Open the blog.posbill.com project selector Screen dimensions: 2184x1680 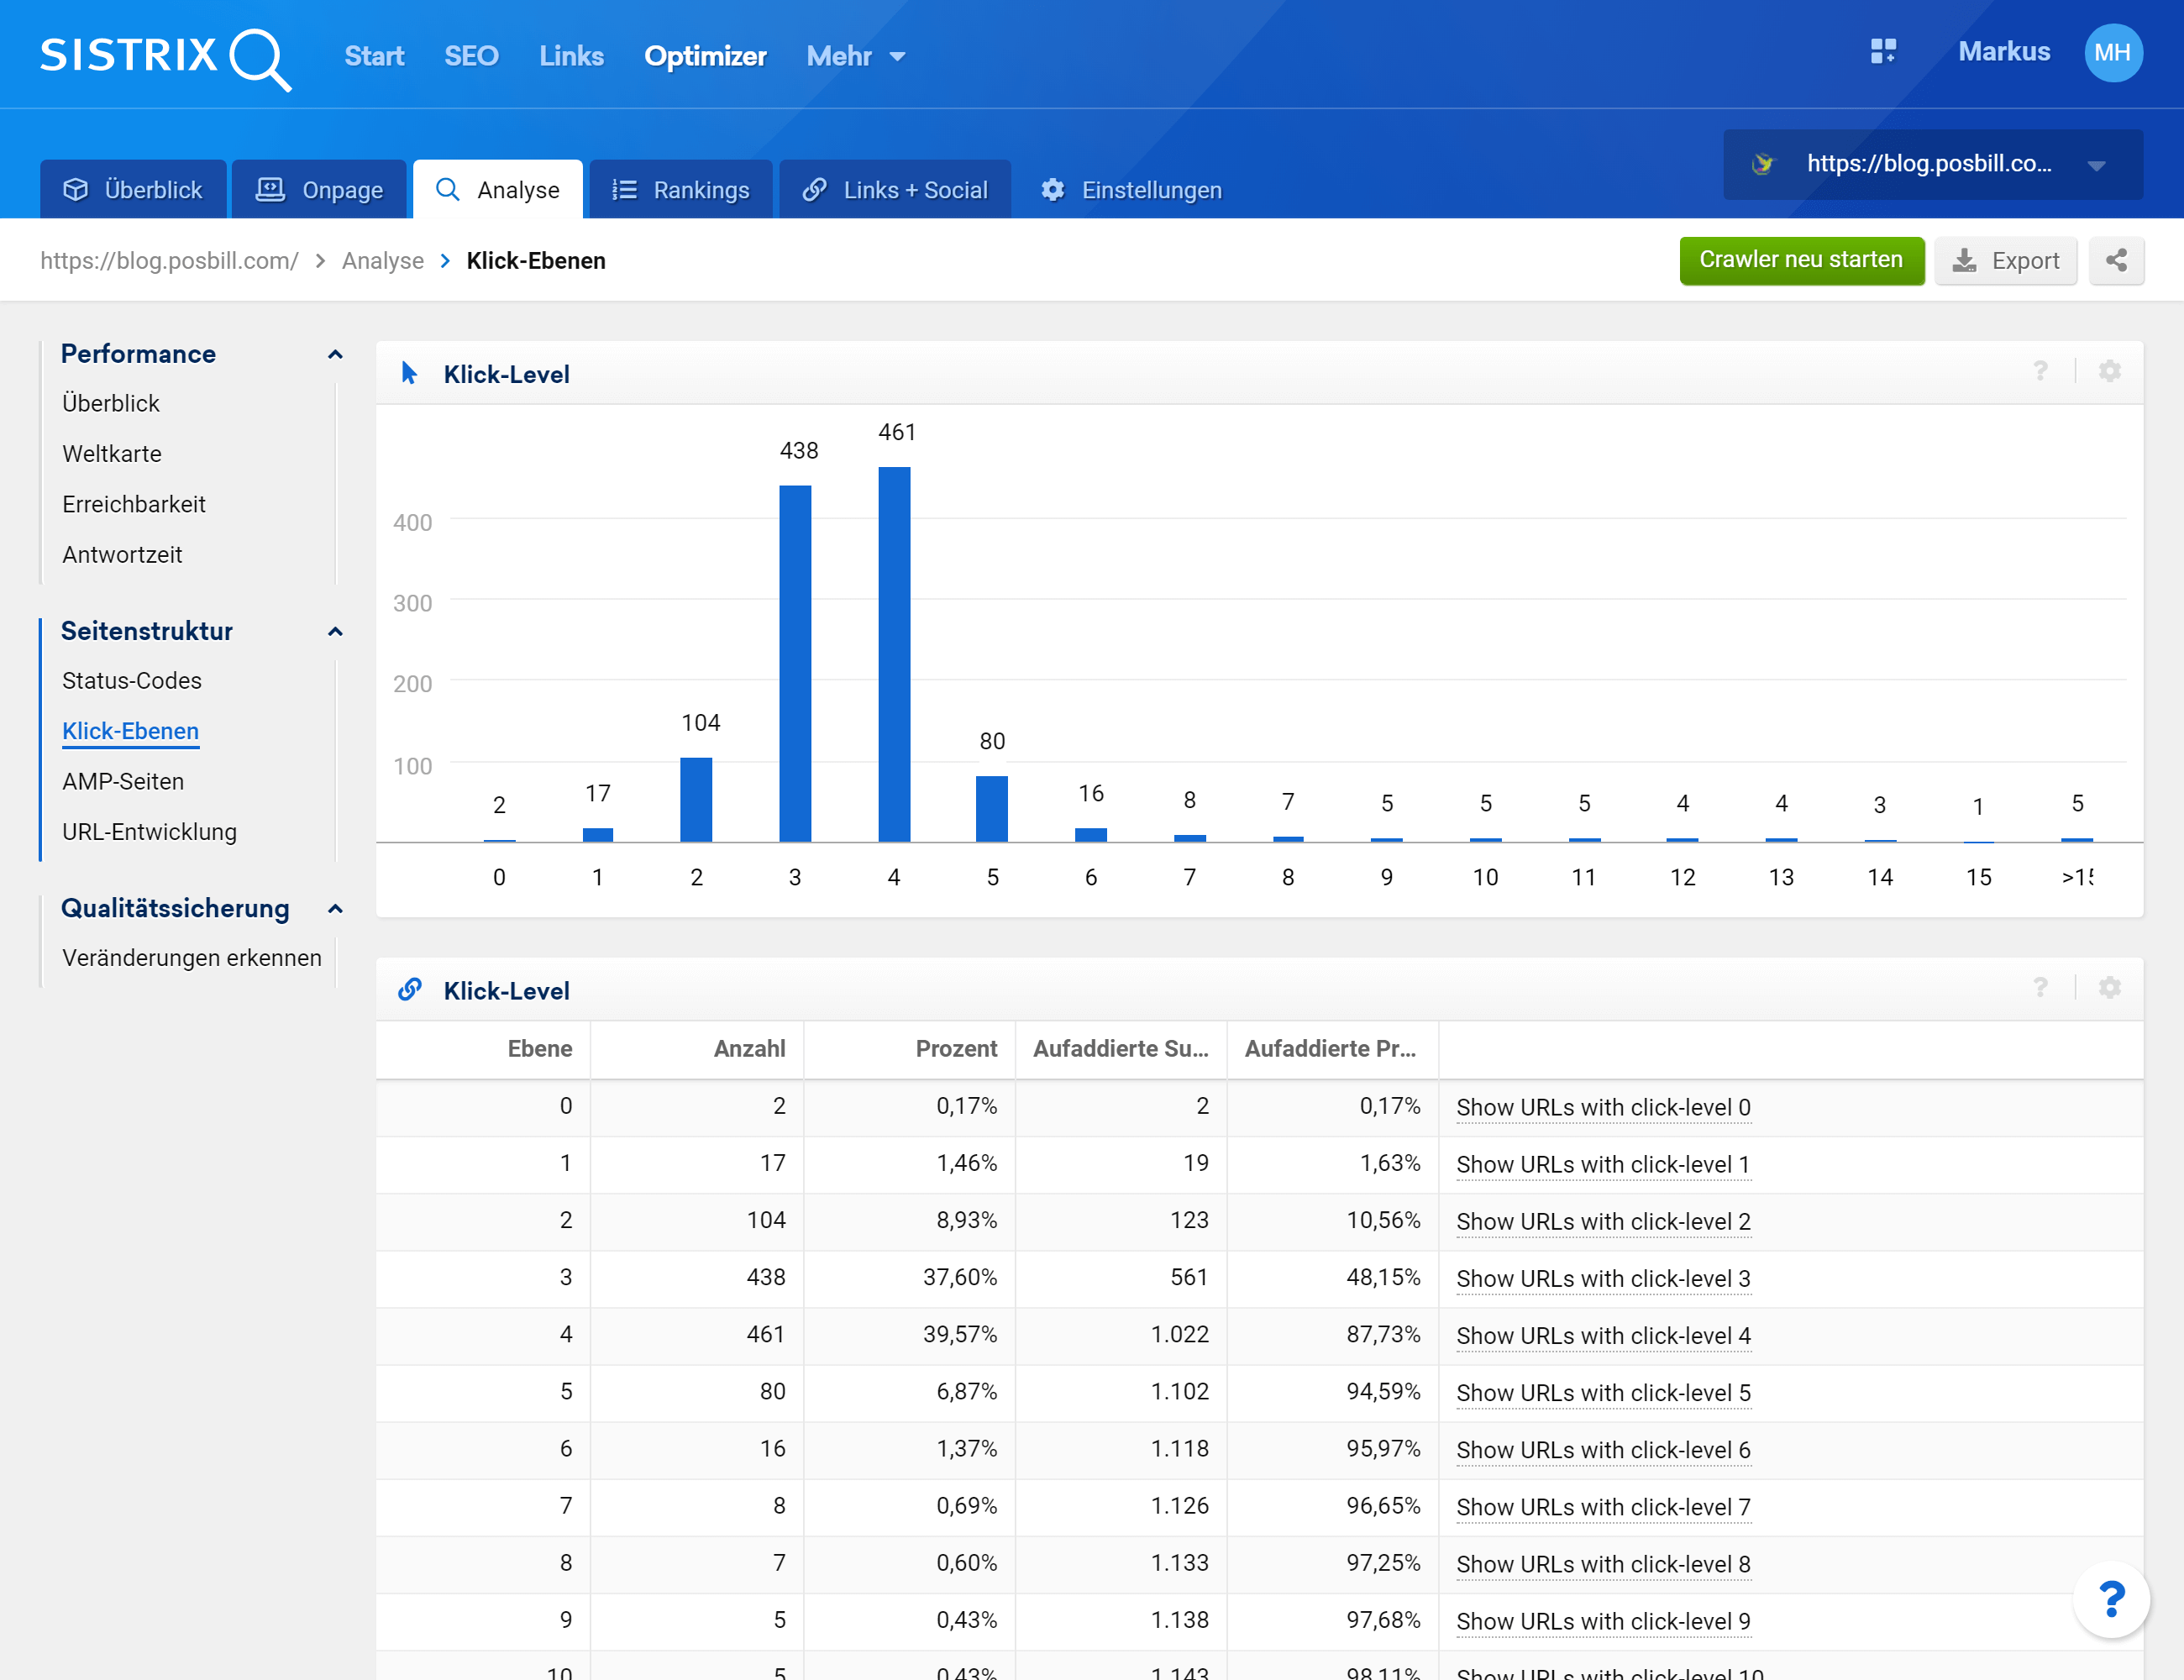(1932, 164)
